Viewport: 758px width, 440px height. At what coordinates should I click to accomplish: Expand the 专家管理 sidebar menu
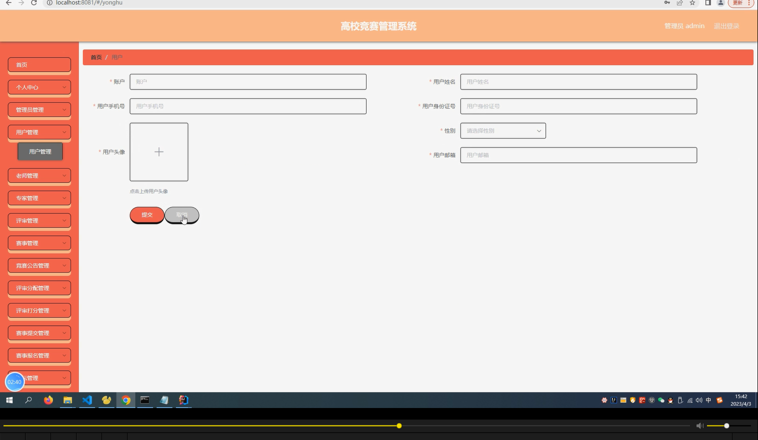tap(39, 198)
